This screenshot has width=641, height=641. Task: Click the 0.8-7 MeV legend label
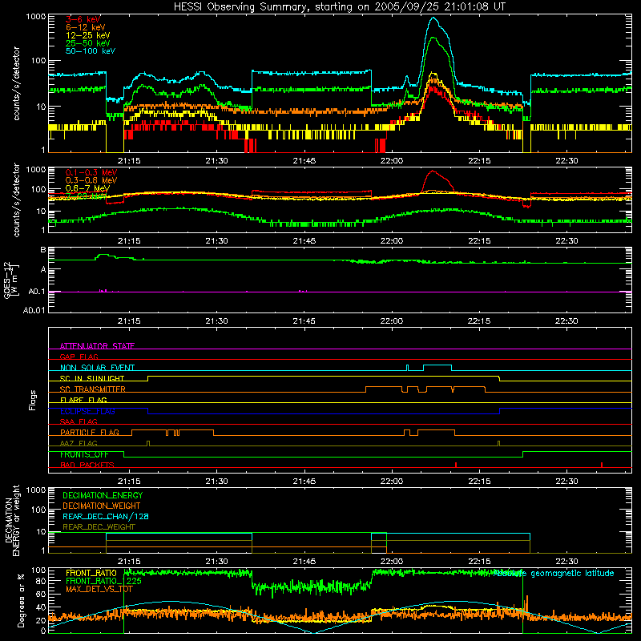point(87,188)
